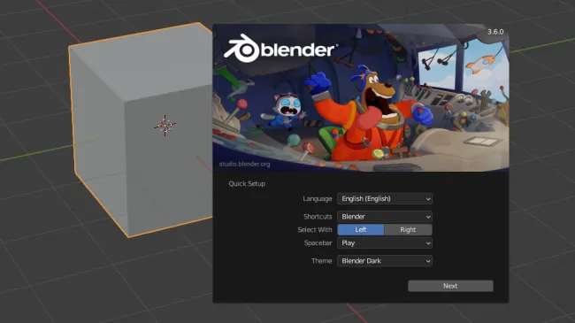Click the chevron arrow of Language field
575x323 pixels.
[x=428, y=199]
